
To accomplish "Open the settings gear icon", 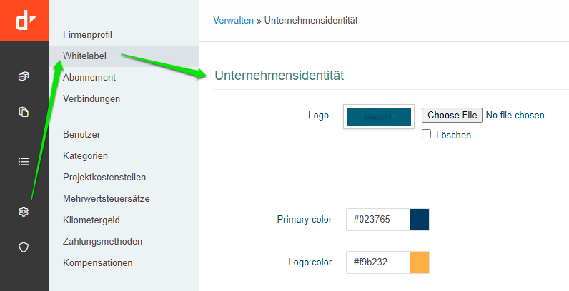I will (x=24, y=212).
